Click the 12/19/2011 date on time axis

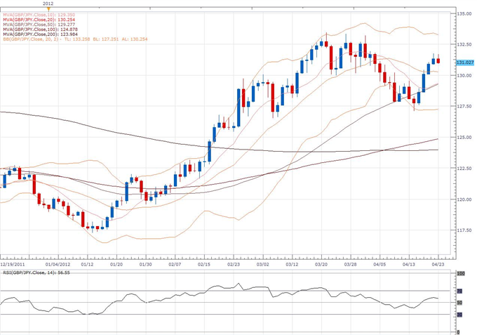(x=13, y=265)
